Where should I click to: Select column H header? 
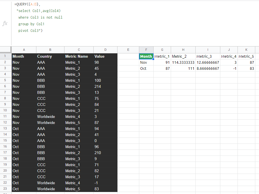(x=183, y=50)
